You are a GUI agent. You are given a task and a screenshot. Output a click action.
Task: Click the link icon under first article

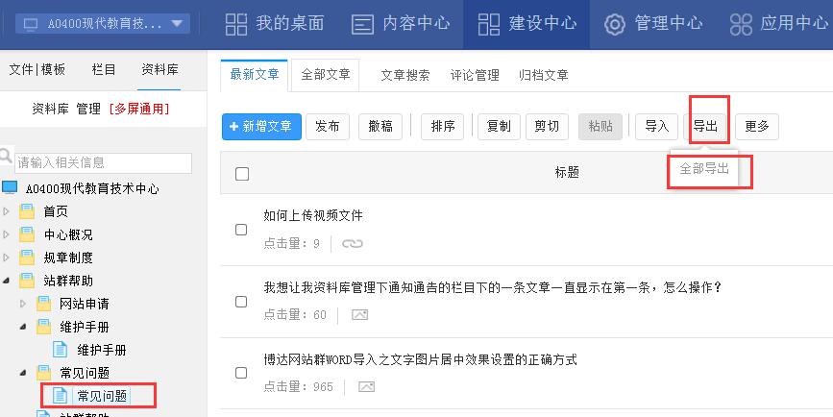coord(353,244)
